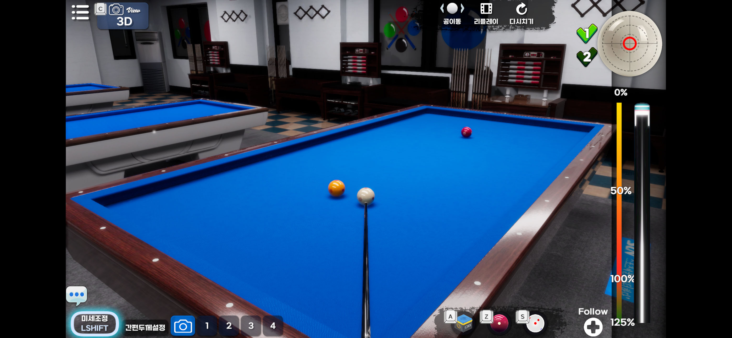The height and width of the screenshot is (338, 732).
Task: Click the blue camera preset button
Action: coord(183,326)
